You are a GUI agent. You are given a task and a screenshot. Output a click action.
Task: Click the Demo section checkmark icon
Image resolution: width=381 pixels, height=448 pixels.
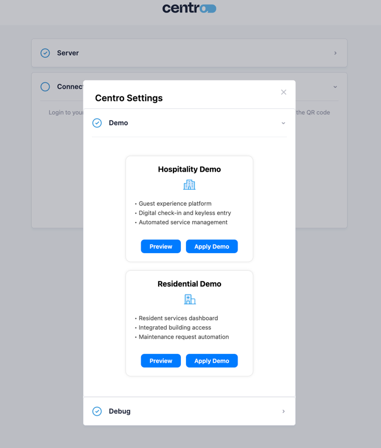97,123
